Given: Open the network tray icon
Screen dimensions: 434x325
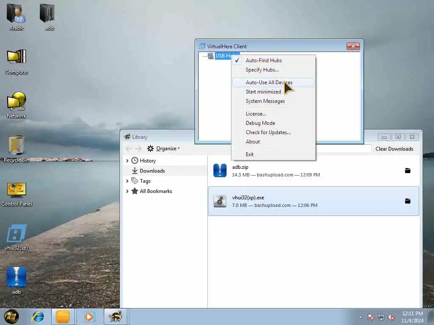Looking at the screenshot, I should click(x=381, y=317).
